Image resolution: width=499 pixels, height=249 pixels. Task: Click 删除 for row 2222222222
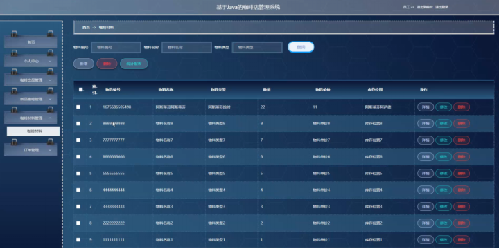[462, 223]
